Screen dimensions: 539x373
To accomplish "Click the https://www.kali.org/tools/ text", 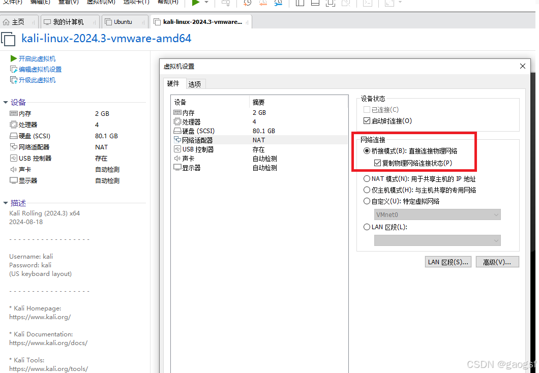I will pyautogui.click(x=48, y=369).
